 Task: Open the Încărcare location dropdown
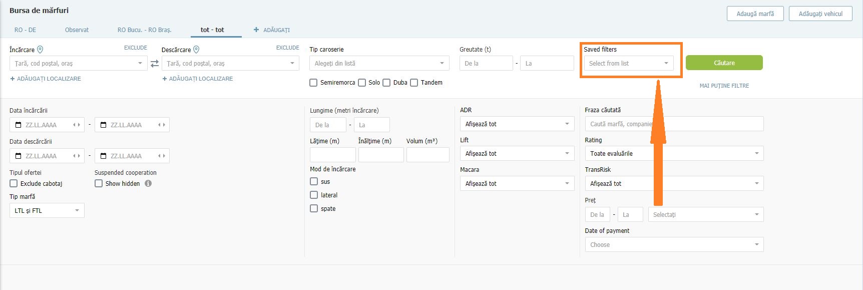(x=79, y=63)
